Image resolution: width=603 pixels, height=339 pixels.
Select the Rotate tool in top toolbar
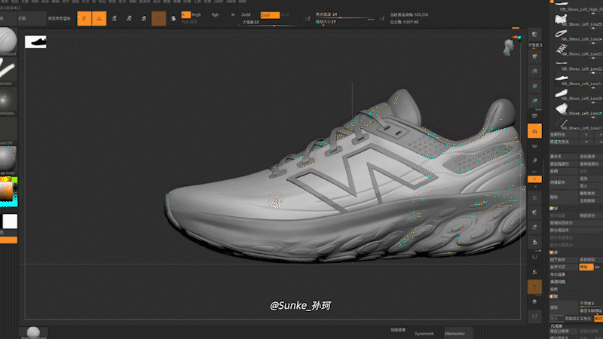point(143,18)
